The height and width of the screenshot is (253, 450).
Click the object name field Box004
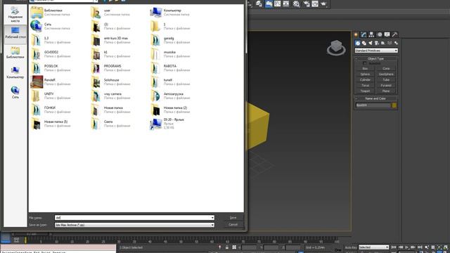click(373, 105)
